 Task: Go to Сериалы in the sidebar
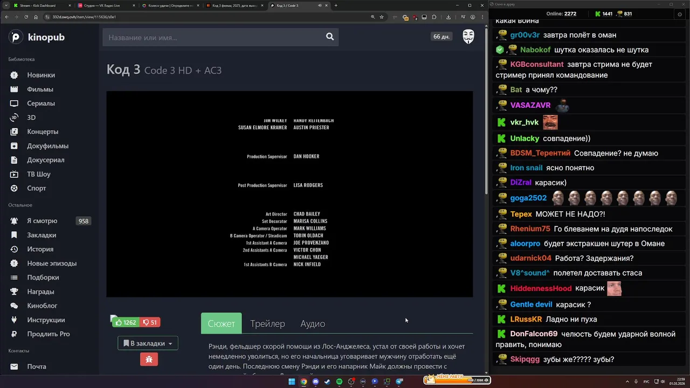pyautogui.click(x=41, y=103)
